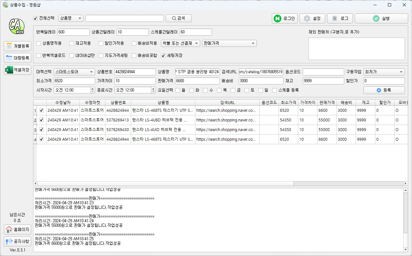Enable the 할인가적용 checkbox
This screenshot has height=256, width=412.
pos(101,43)
